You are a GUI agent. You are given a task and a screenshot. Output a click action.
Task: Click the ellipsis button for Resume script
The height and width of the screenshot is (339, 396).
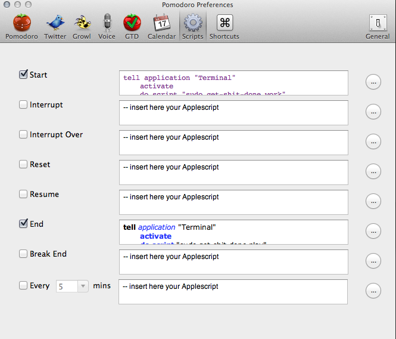pos(373,201)
